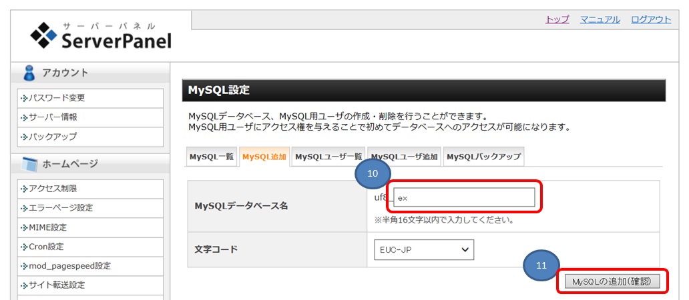Image resolution: width=689 pixels, height=300 pixels.
Task: Click the ※半角16文字以内 note text
Action: (x=444, y=220)
